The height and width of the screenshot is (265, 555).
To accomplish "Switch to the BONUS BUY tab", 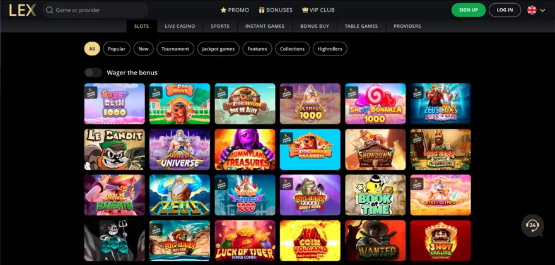I will (x=315, y=26).
